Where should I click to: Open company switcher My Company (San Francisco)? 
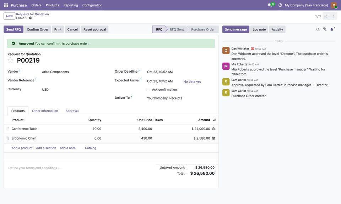tap(307, 5)
